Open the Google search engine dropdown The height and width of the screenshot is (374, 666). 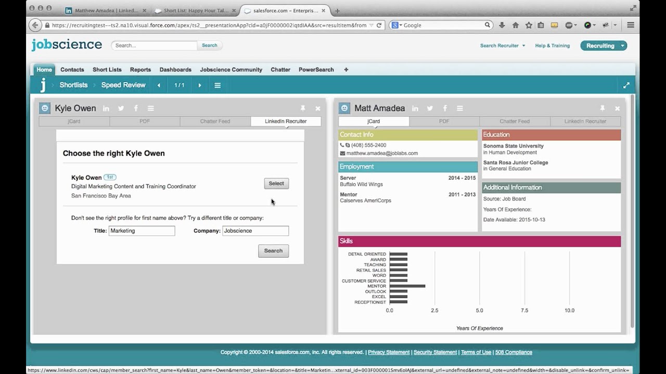(x=397, y=25)
